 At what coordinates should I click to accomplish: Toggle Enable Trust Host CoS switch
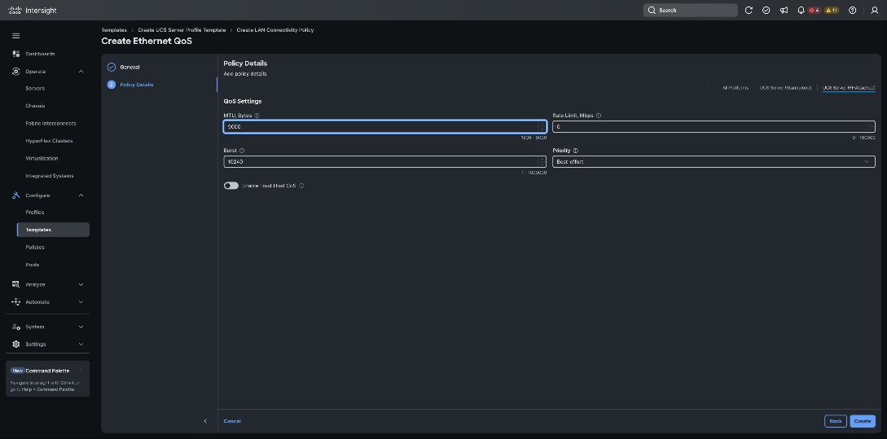tap(231, 186)
